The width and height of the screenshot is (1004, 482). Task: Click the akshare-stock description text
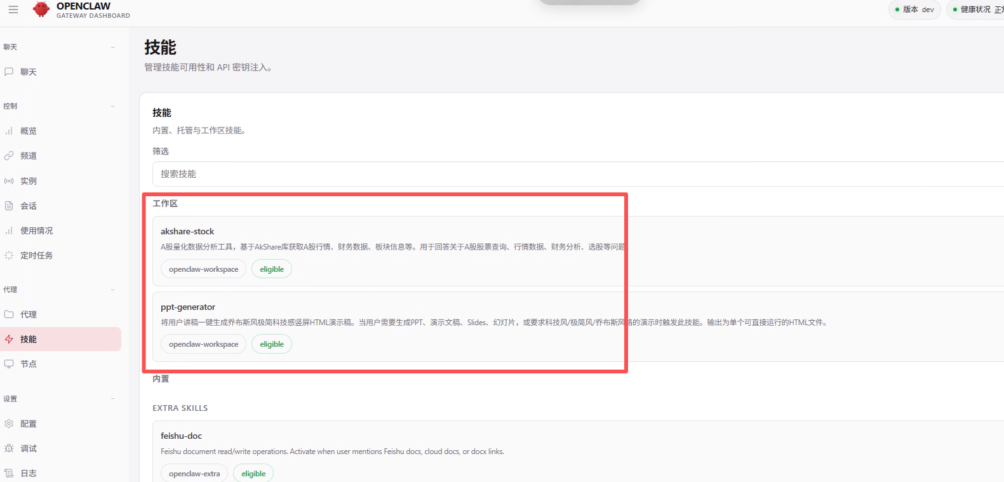tap(393, 247)
